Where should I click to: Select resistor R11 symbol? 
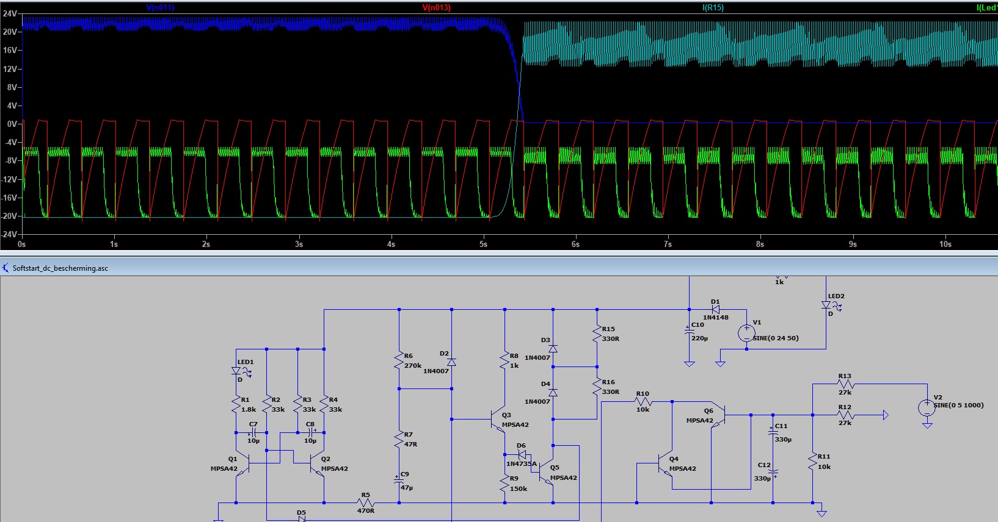tap(812, 462)
